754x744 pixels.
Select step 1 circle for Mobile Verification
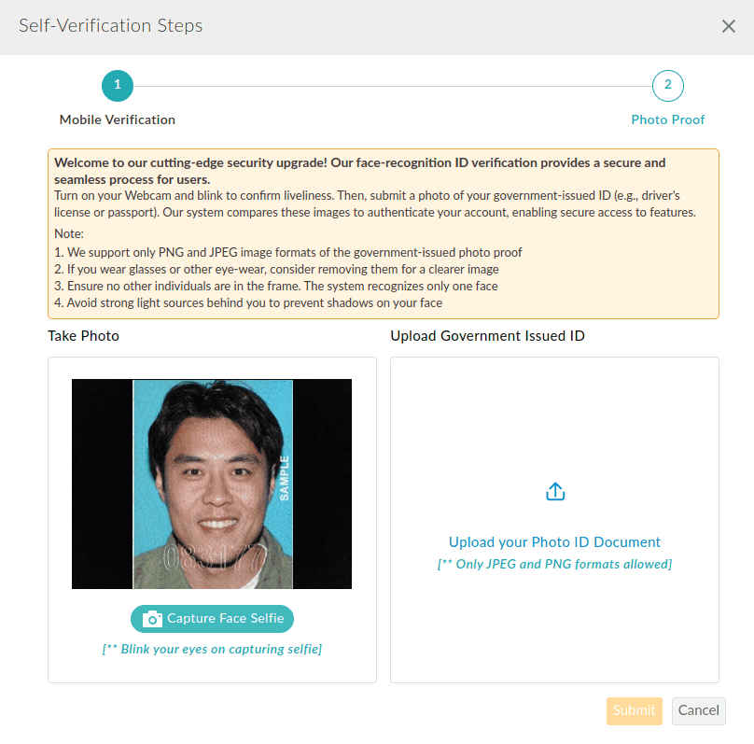[x=117, y=85]
